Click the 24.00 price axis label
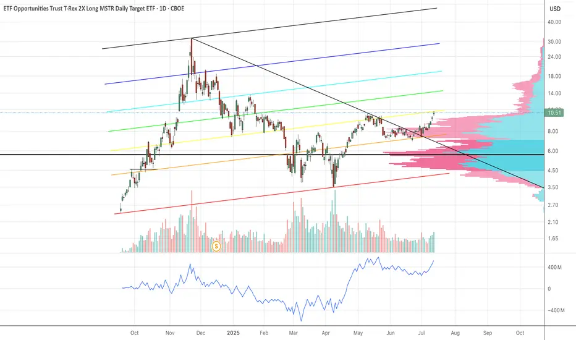576x340 pixels. (x=554, y=57)
